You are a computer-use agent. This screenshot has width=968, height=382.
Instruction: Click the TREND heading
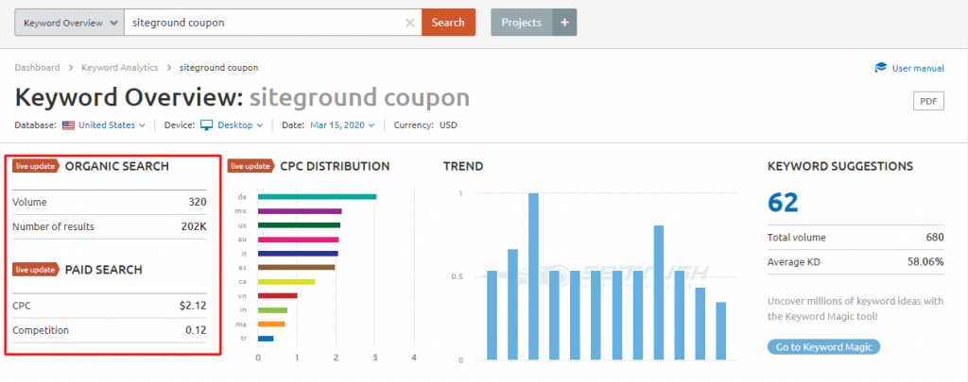point(463,166)
